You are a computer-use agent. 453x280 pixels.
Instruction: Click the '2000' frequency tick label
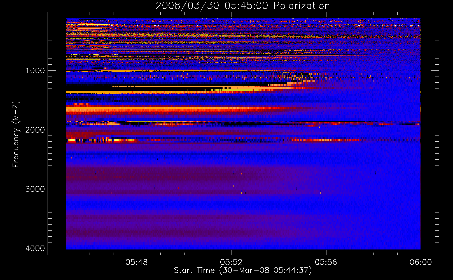click(35, 130)
